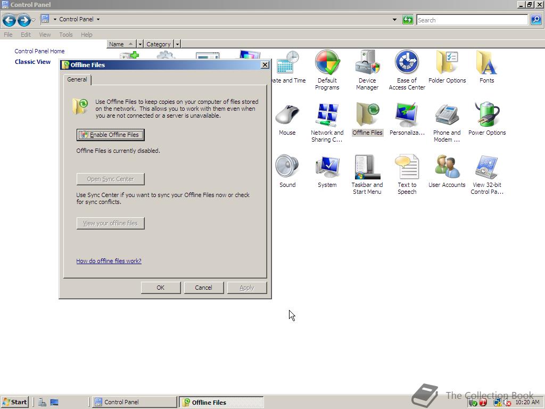Click the Show Desktop quick launch icon
The width and height of the screenshot is (545, 409).
pos(54,402)
